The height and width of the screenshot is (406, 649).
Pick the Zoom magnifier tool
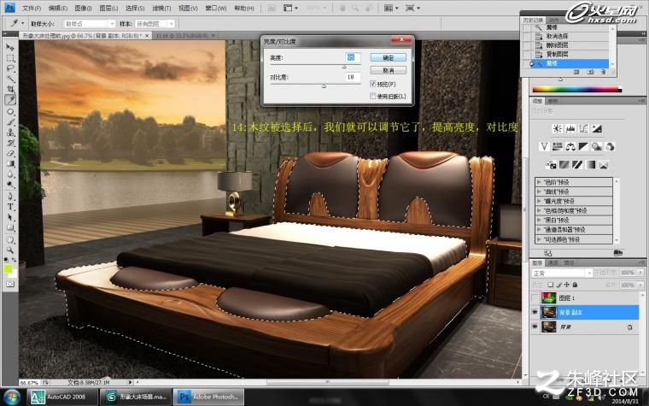click(10, 250)
